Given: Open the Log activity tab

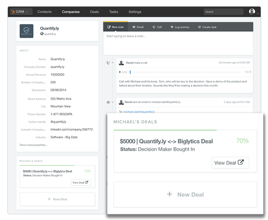Looking at the screenshot, I should click(x=180, y=27).
